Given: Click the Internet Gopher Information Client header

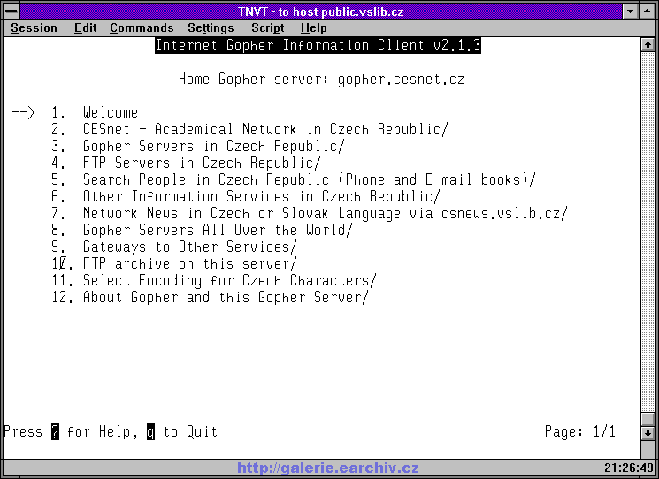Looking at the screenshot, I should (x=318, y=45).
